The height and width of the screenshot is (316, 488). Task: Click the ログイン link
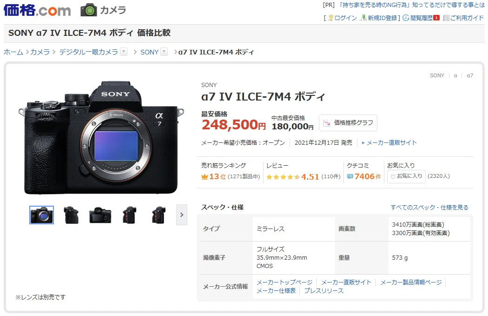pos(345,18)
